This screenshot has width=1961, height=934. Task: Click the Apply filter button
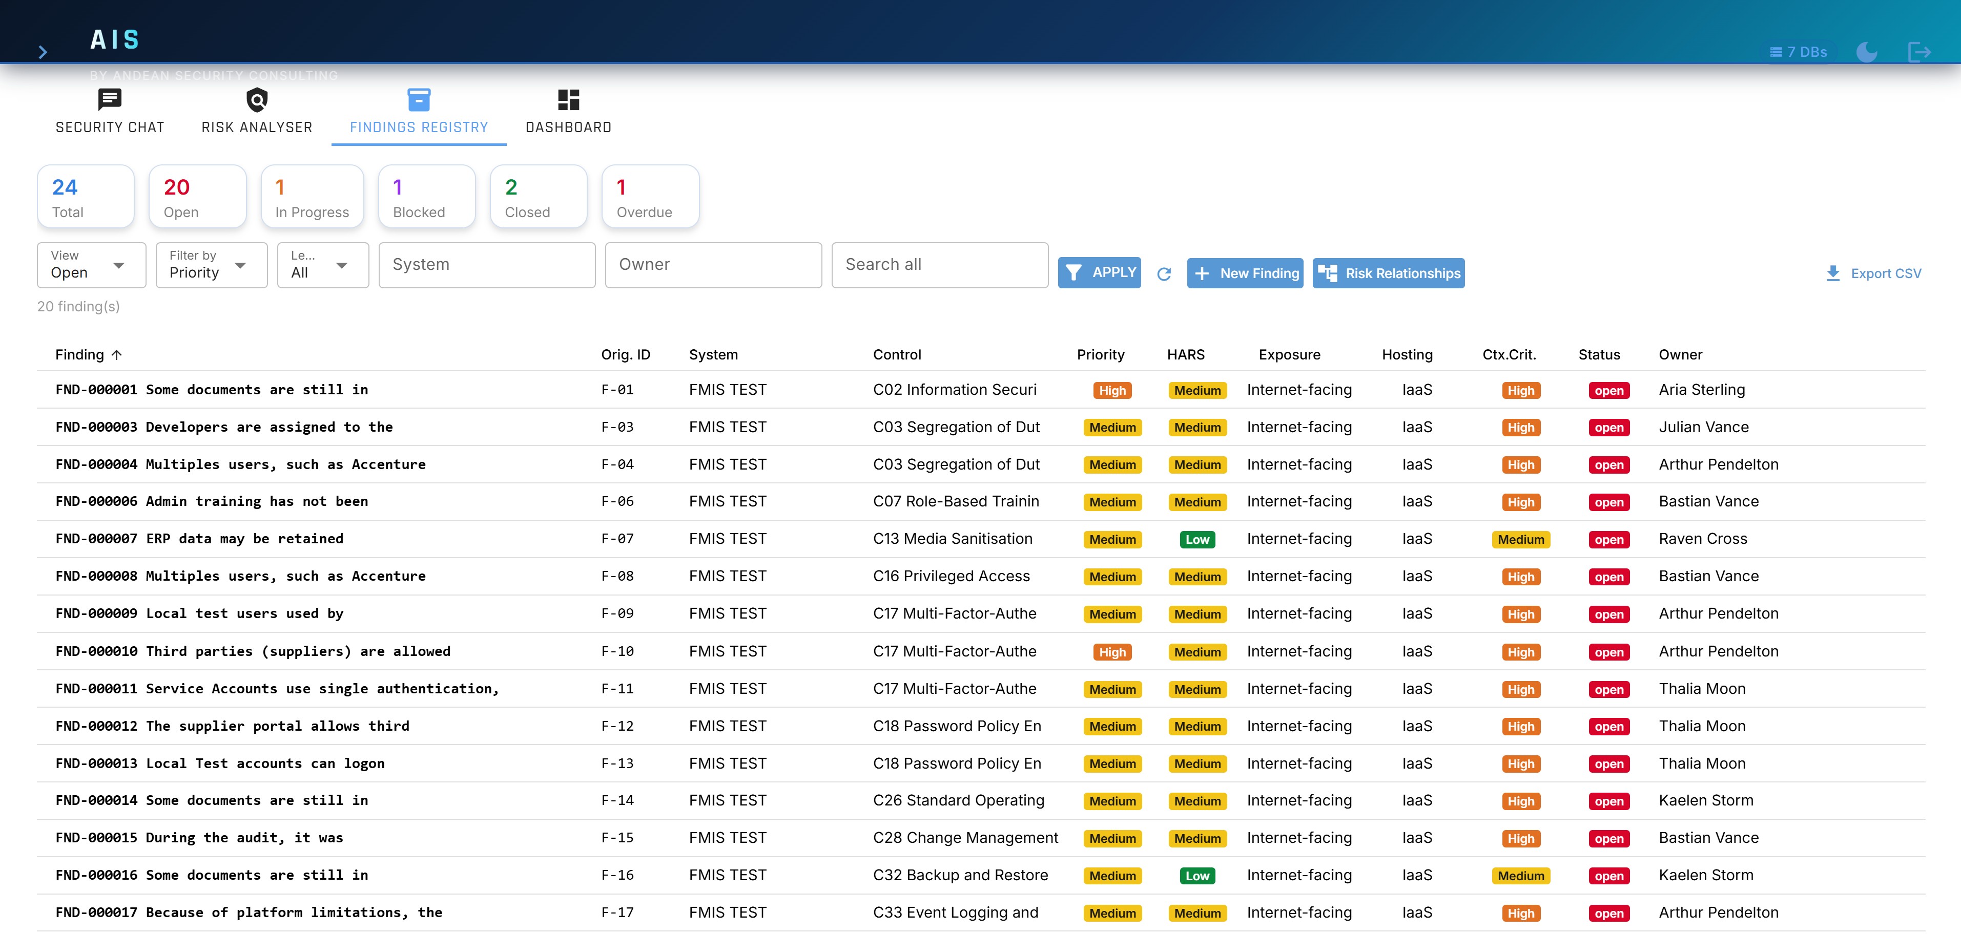click(1099, 273)
